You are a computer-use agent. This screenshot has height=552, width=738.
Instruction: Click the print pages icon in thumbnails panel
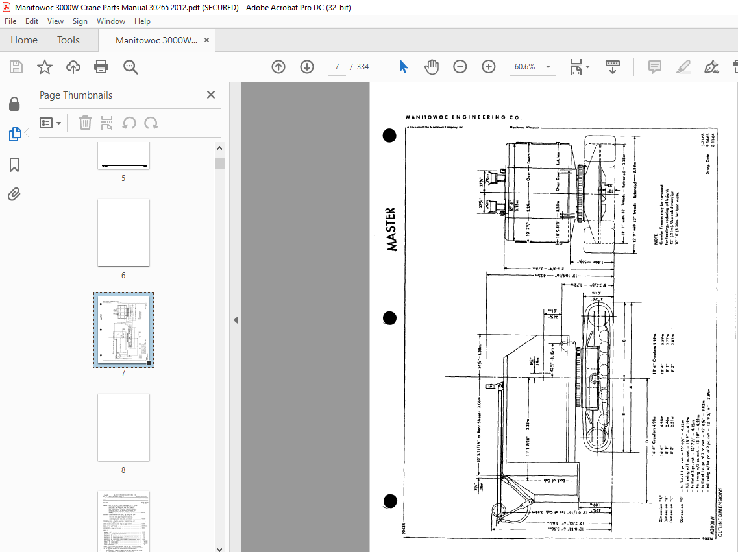tap(107, 123)
